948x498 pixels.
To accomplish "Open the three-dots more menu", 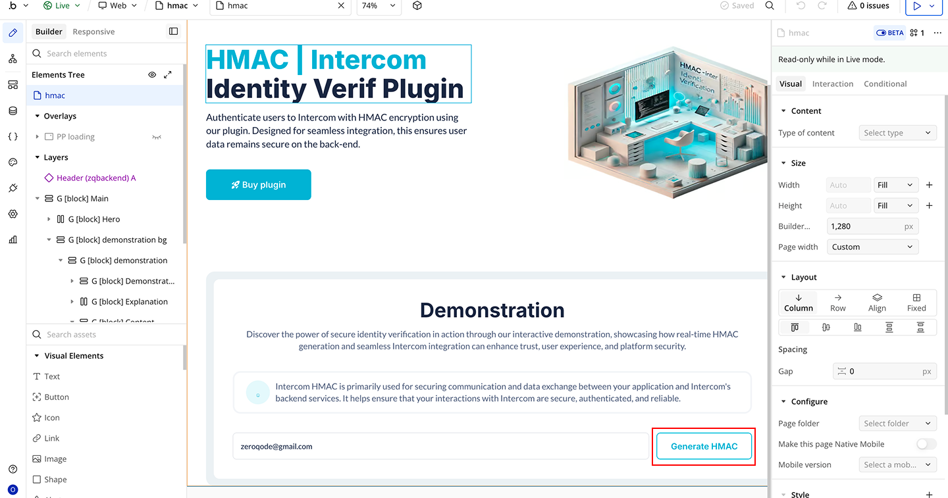I will click(937, 33).
